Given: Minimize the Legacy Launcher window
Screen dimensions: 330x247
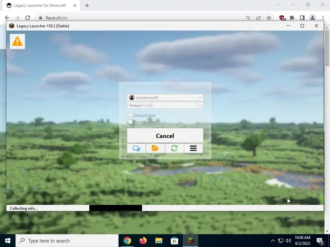Looking at the screenshot, I should pyautogui.click(x=288, y=26).
